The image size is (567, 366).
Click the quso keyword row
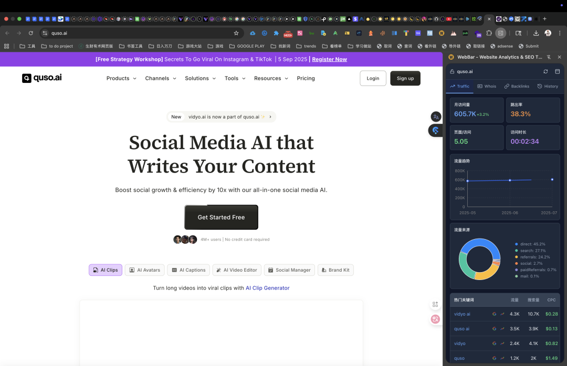coord(505,358)
